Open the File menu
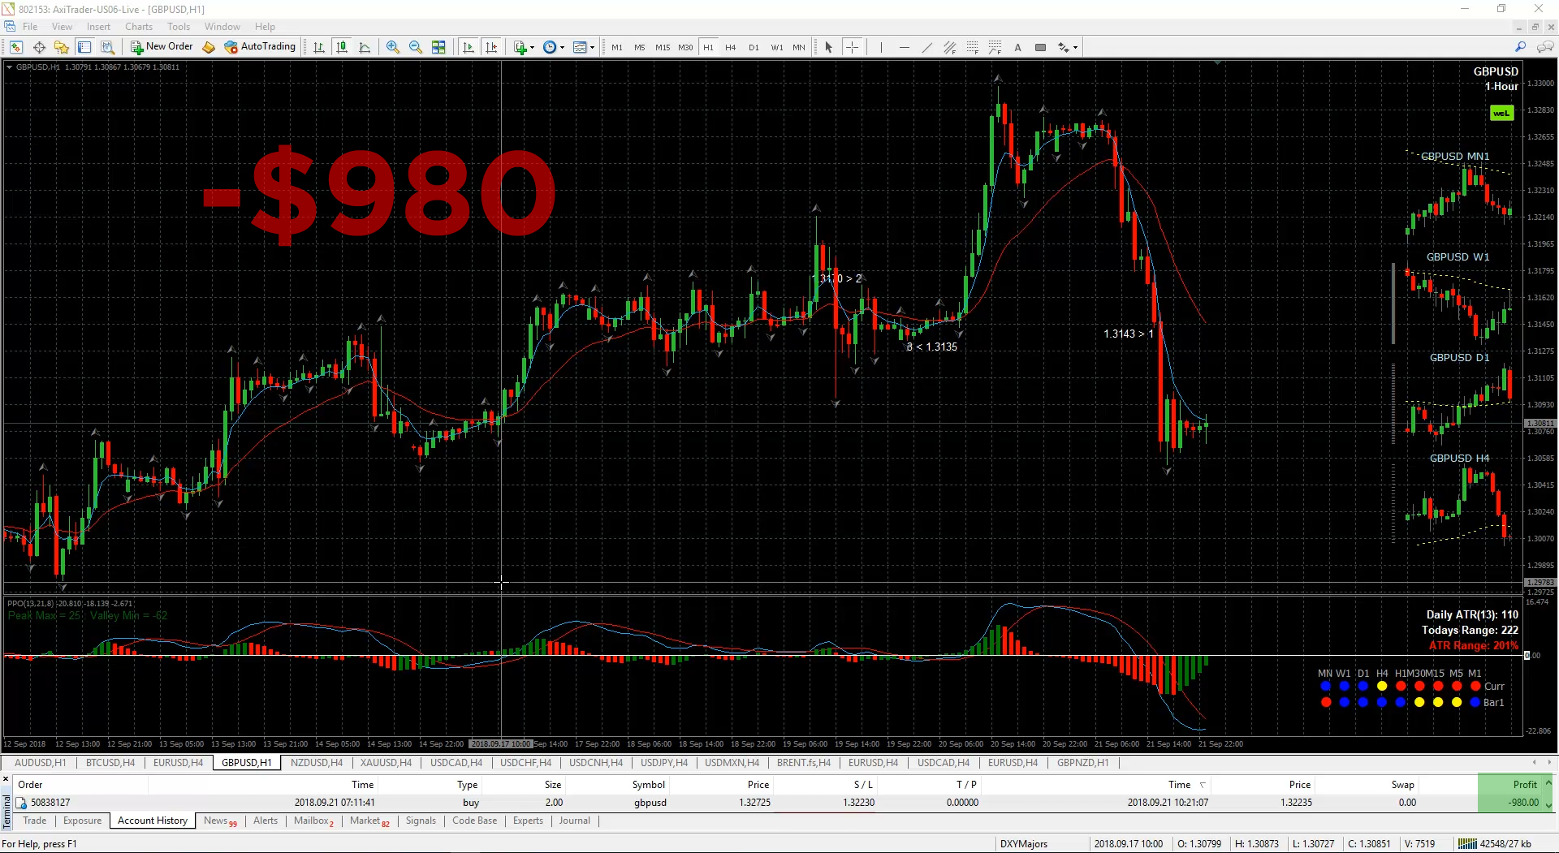This screenshot has height=853, width=1559. point(30,26)
